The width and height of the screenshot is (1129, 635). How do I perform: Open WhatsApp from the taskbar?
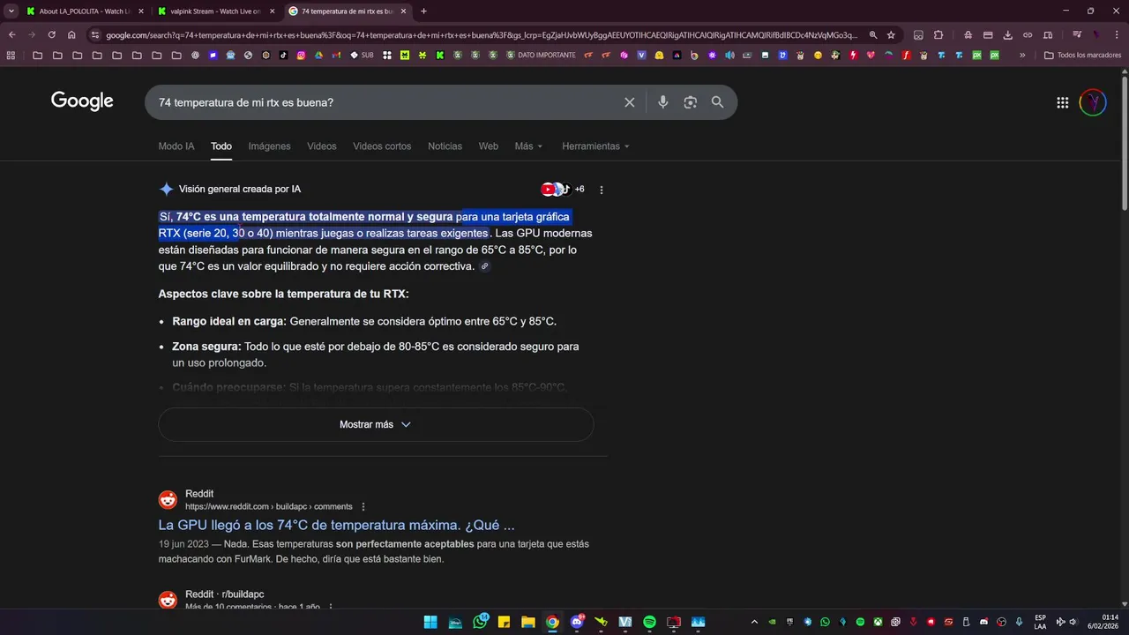pyautogui.click(x=480, y=622)
